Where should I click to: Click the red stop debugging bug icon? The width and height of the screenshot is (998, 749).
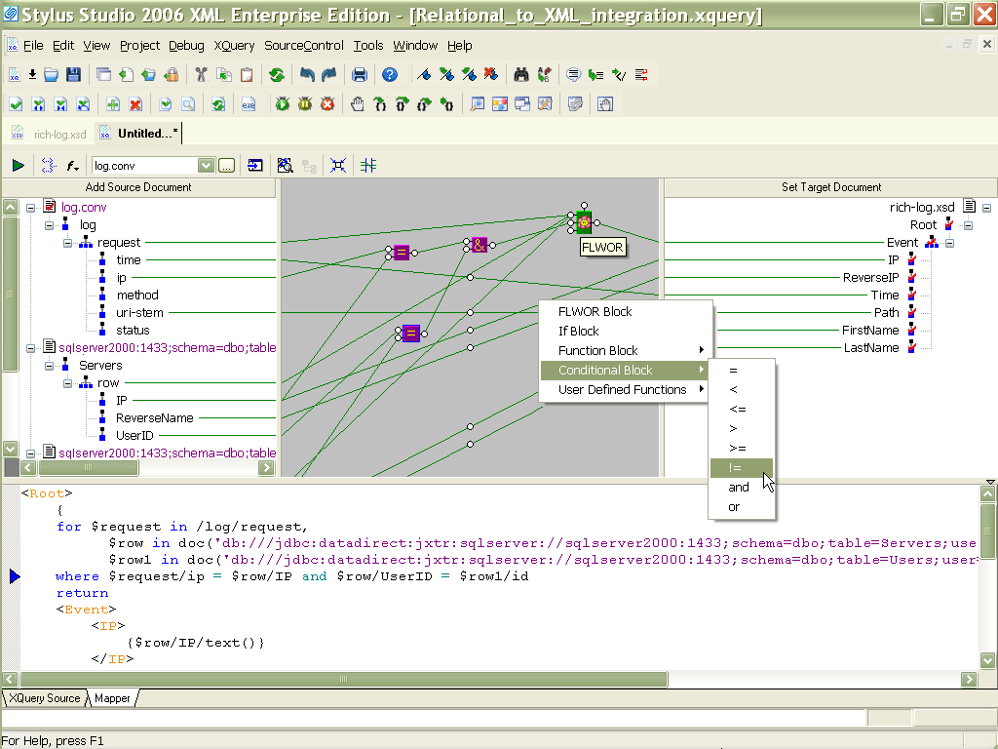coord(328,104)
